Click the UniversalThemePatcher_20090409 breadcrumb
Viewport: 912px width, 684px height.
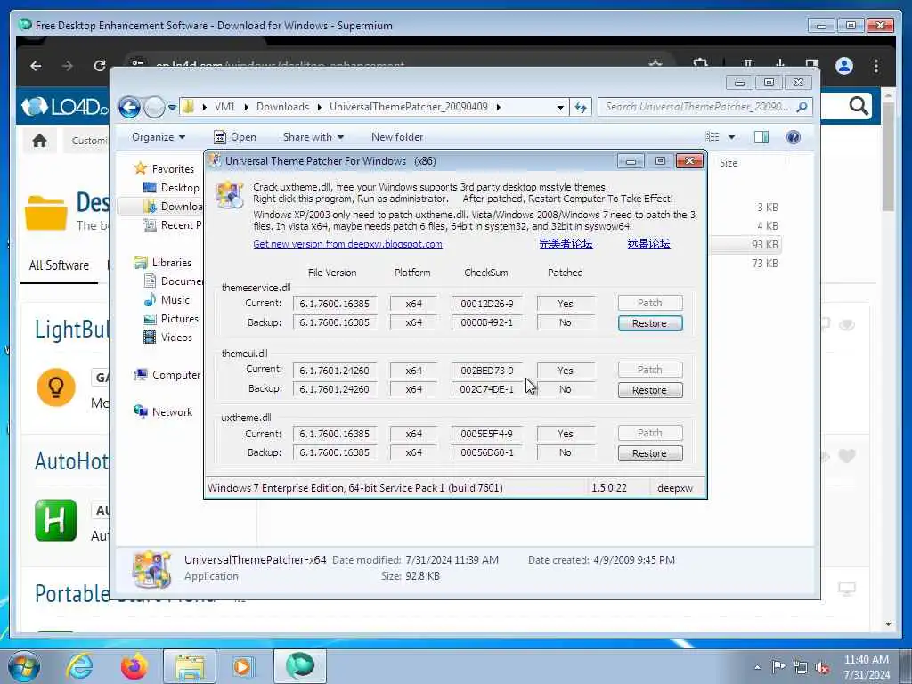(408, 107)
